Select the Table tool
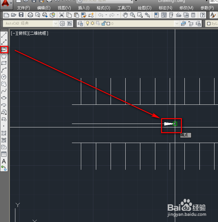Screen dimensions: 218x222 click(x=4, y=154)
